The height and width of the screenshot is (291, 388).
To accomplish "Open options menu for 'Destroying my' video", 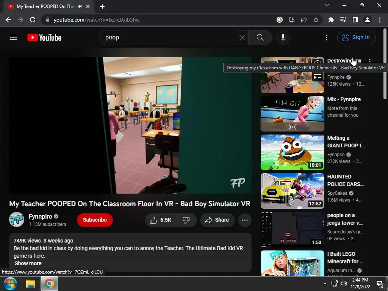I will tap(370, 61).
